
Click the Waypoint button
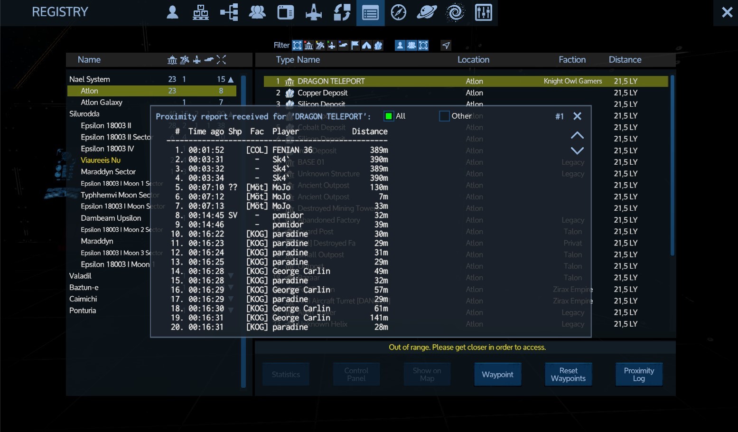pyautogui.click(x=497, y=375)
